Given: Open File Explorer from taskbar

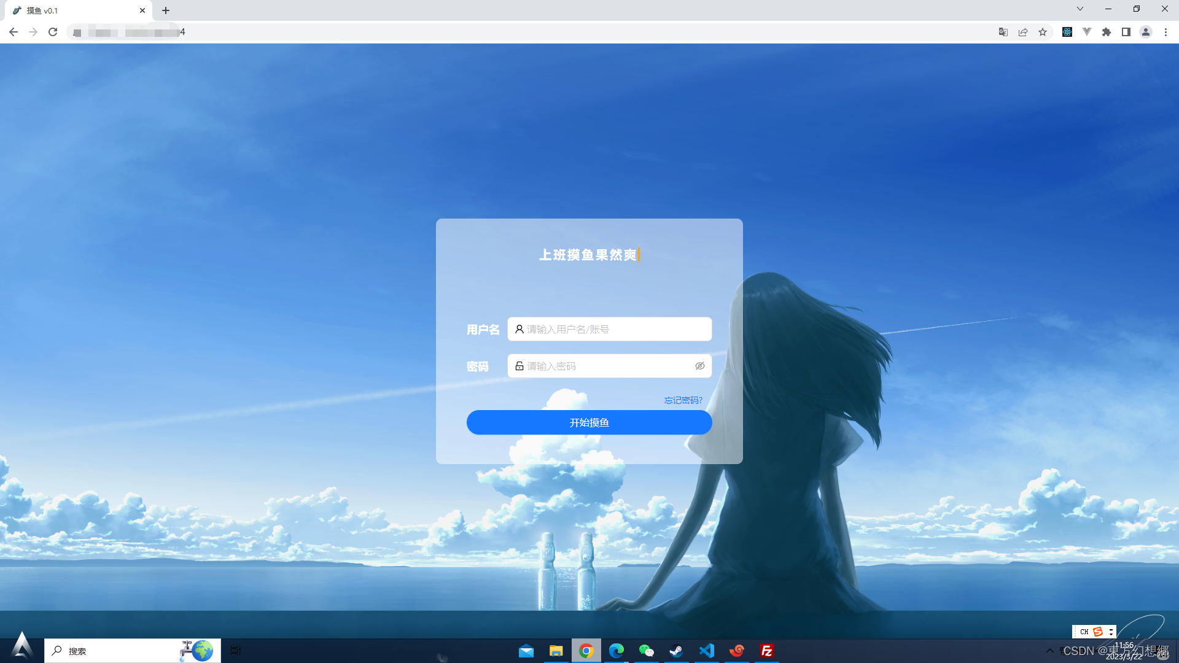Looking at the screenshot, I should coord(556,651).
